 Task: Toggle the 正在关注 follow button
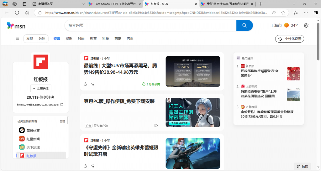(41, 88)
